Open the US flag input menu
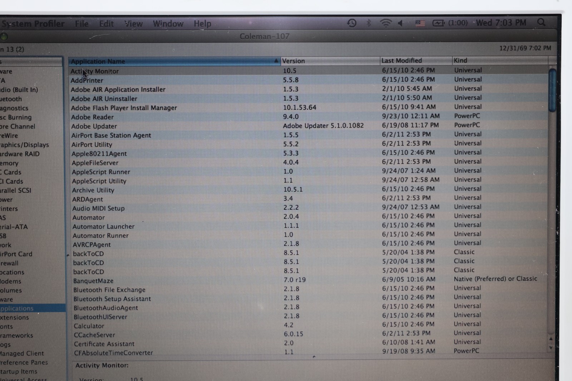Screen dimensions: 572x381 pos(420,23)
